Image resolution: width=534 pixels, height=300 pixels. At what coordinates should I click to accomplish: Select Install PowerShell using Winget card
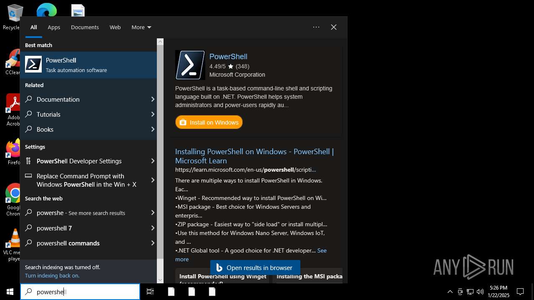223,276
